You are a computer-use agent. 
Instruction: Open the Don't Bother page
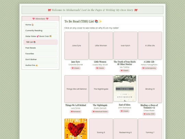40,59
